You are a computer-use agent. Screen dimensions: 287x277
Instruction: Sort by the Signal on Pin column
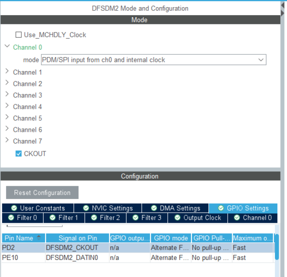[x=78, y=238]
